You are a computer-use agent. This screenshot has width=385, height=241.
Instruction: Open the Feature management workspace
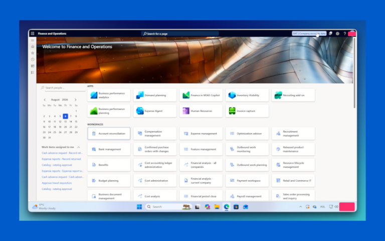click(201, 149)
